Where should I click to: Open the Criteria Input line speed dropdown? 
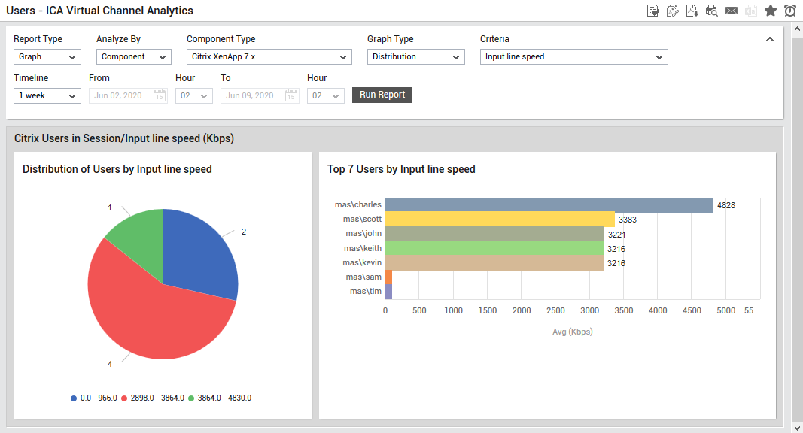[x=573, y=57]
